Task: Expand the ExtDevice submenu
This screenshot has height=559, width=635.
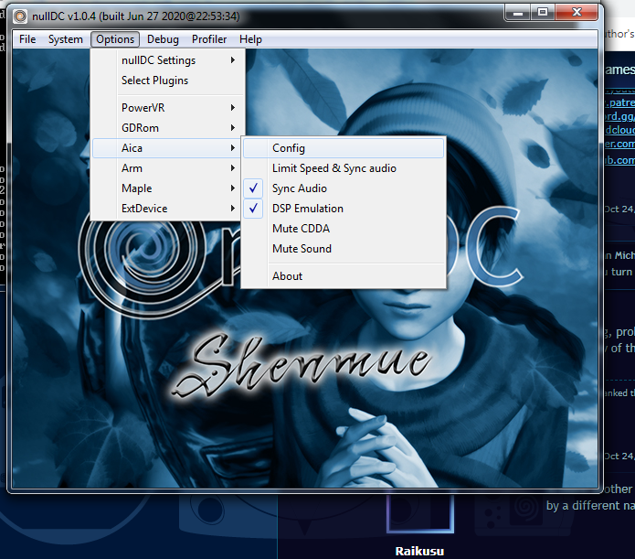Action: (168, 208)
